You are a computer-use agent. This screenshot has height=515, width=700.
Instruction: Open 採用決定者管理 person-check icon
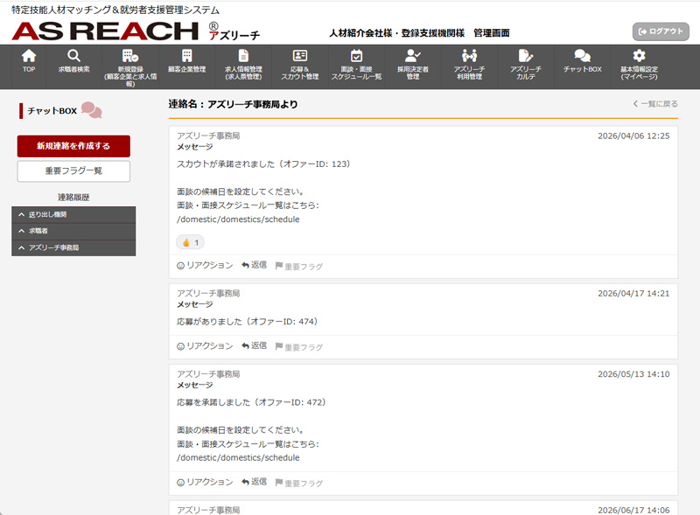click(413, 56)
